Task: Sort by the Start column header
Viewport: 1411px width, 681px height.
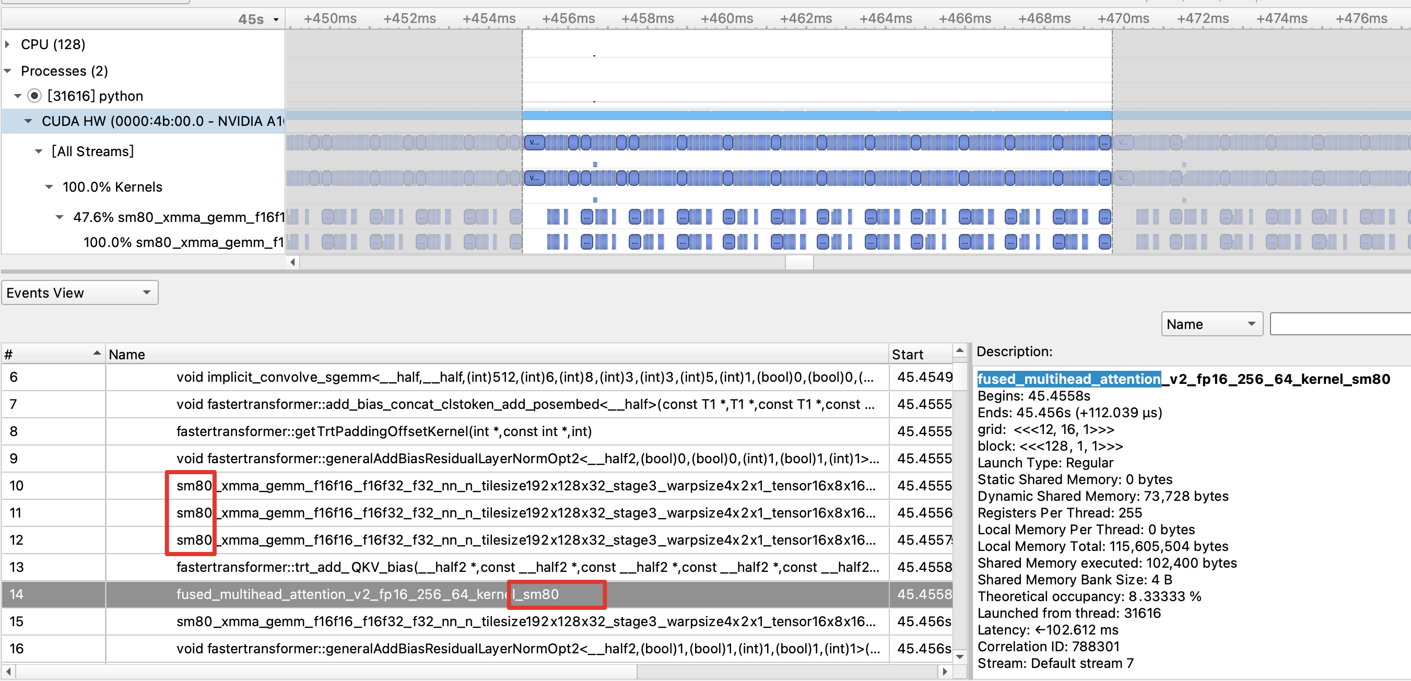Action: [919, 355]
